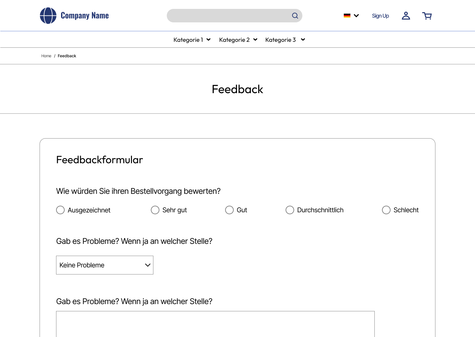Open the Keine Probleme dropdown
This screenshot has width=475, height=337.
click(x=105, y=265)
